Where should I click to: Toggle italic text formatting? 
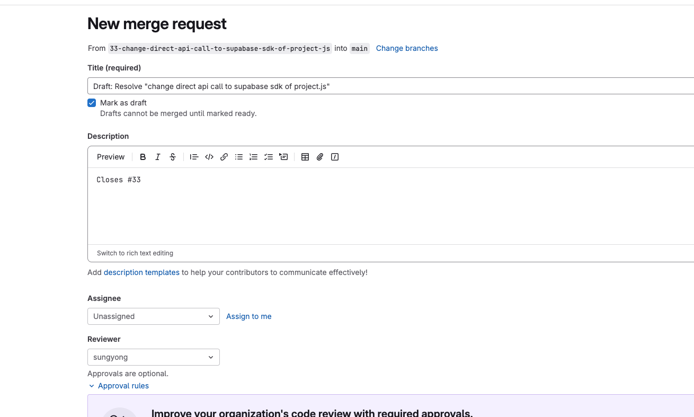158,157
